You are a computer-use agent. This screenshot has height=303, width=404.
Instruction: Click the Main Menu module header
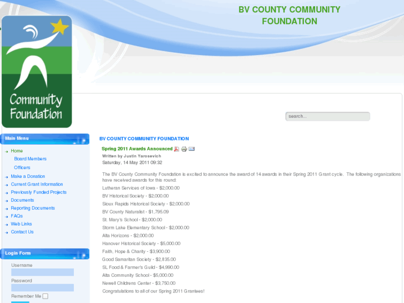coord(45,139)
